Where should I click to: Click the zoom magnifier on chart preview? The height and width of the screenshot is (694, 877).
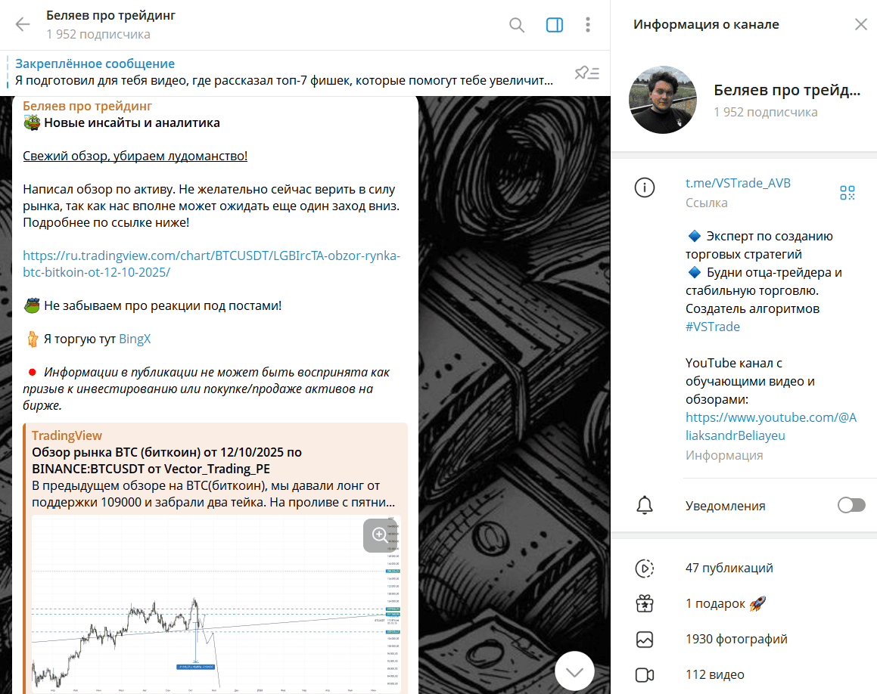pyautogui.click(x=380, y=535)
